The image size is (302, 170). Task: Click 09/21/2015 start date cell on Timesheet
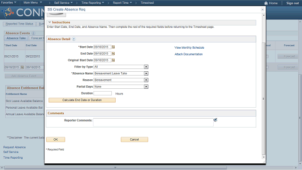11,57
